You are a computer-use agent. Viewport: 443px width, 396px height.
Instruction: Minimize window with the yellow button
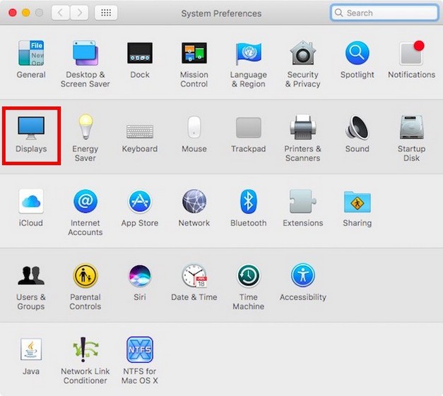coord(26,13)
